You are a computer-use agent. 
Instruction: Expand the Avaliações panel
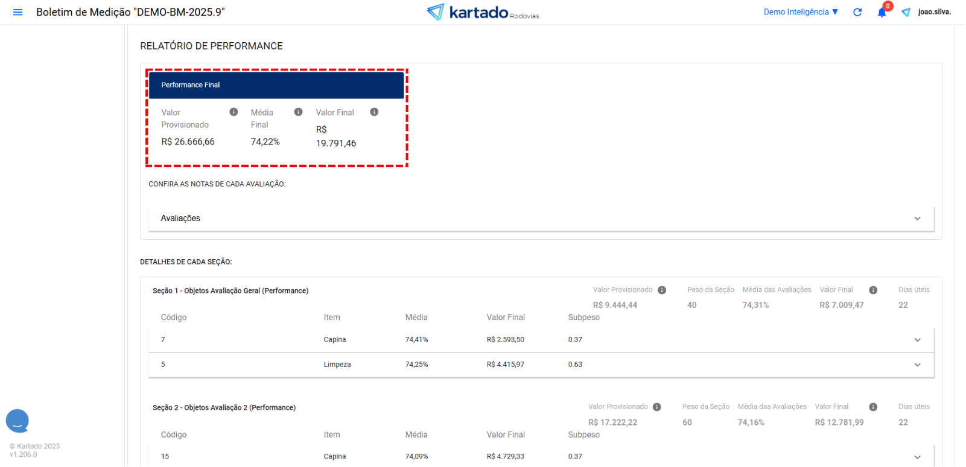coord(917,219)
